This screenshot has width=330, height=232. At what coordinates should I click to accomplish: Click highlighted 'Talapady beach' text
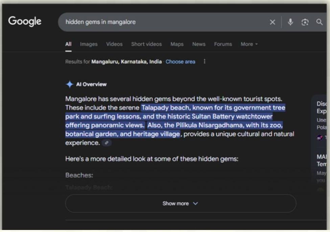pyautogui.click(x=165, y=108)
